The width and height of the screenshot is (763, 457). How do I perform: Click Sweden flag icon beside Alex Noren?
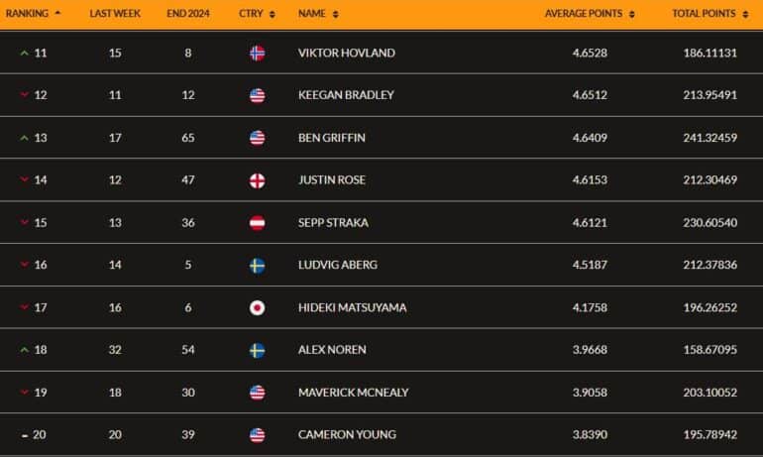coord(257,350)
